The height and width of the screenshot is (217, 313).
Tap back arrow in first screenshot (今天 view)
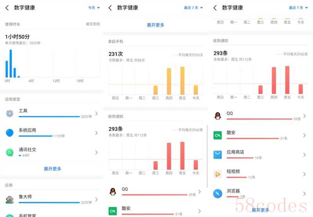pyautogui.click(x=7, y=8)
